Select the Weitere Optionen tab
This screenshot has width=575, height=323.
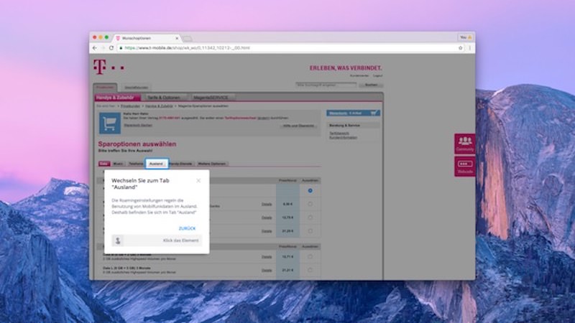tap(211, 164)
